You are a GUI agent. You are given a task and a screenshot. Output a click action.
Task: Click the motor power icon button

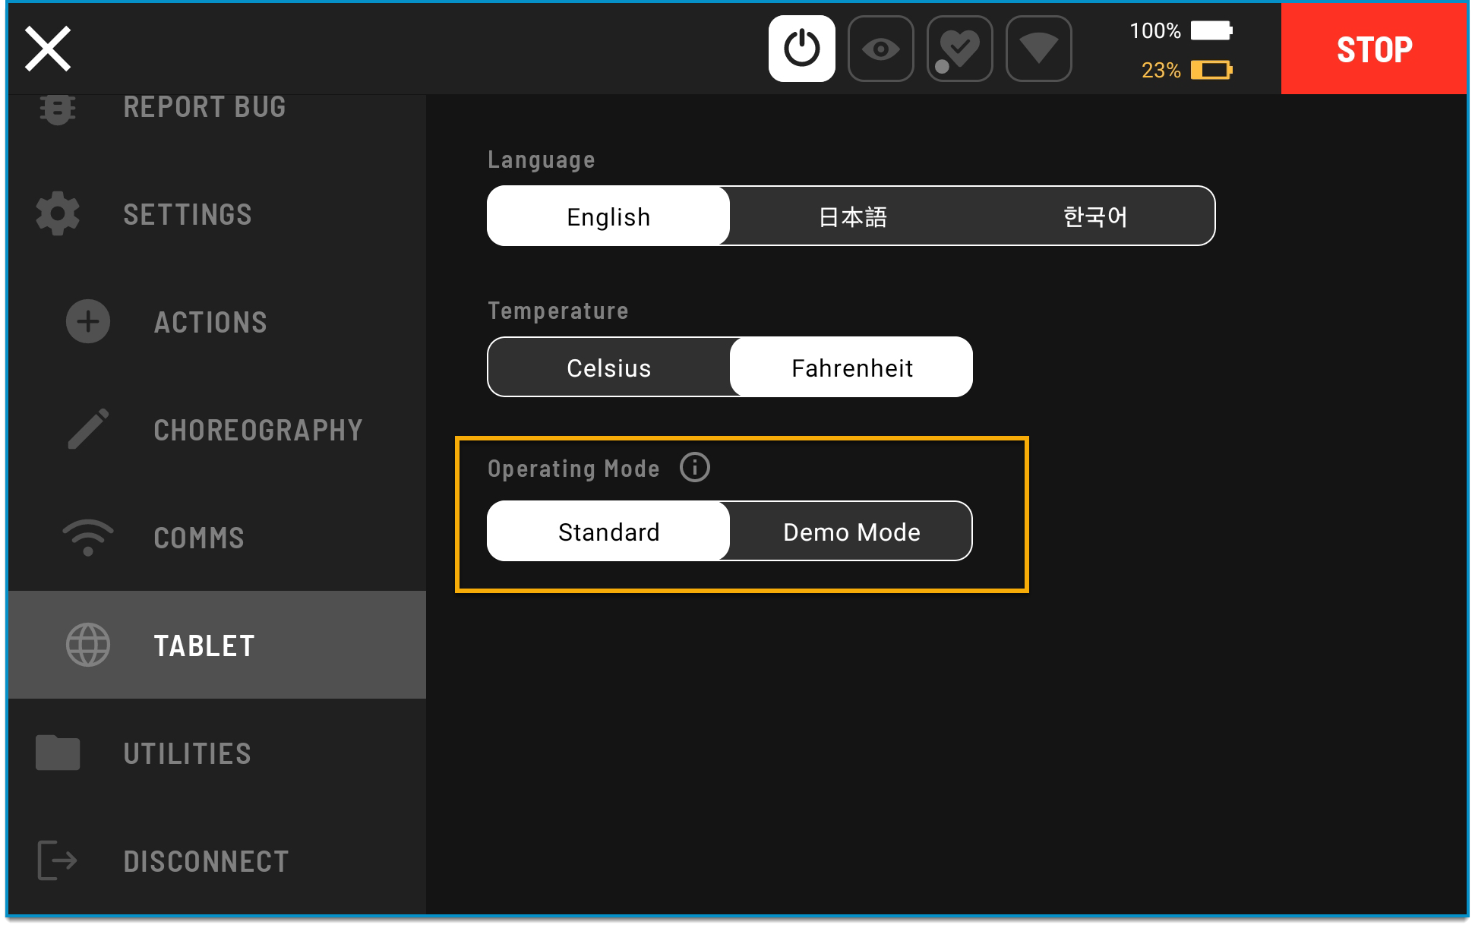coord(801,49)
